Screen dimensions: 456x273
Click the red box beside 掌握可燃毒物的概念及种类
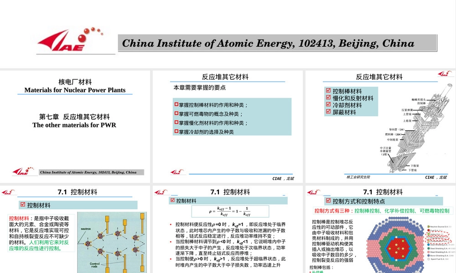(x=176, y=113)
